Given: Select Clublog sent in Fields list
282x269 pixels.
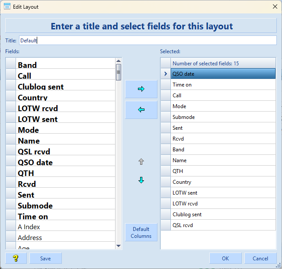Looking at the screenshot, I should pos(41,86).
